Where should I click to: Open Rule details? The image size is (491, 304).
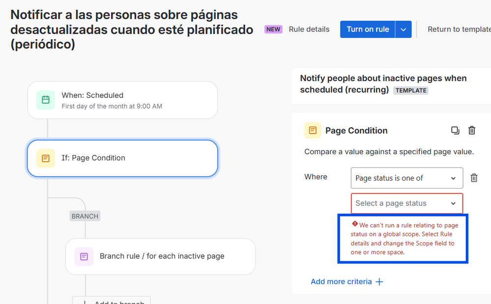pyautogui.click(x=309, y=29)
